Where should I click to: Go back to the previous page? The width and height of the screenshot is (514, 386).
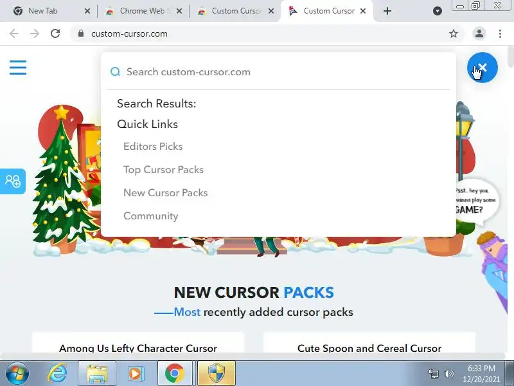(14, 33)
